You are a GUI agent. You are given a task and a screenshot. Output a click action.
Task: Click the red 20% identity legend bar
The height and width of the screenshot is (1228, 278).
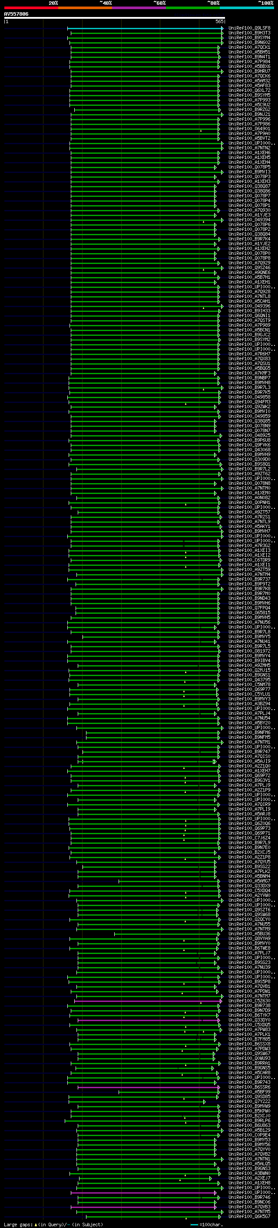[31, 8]
